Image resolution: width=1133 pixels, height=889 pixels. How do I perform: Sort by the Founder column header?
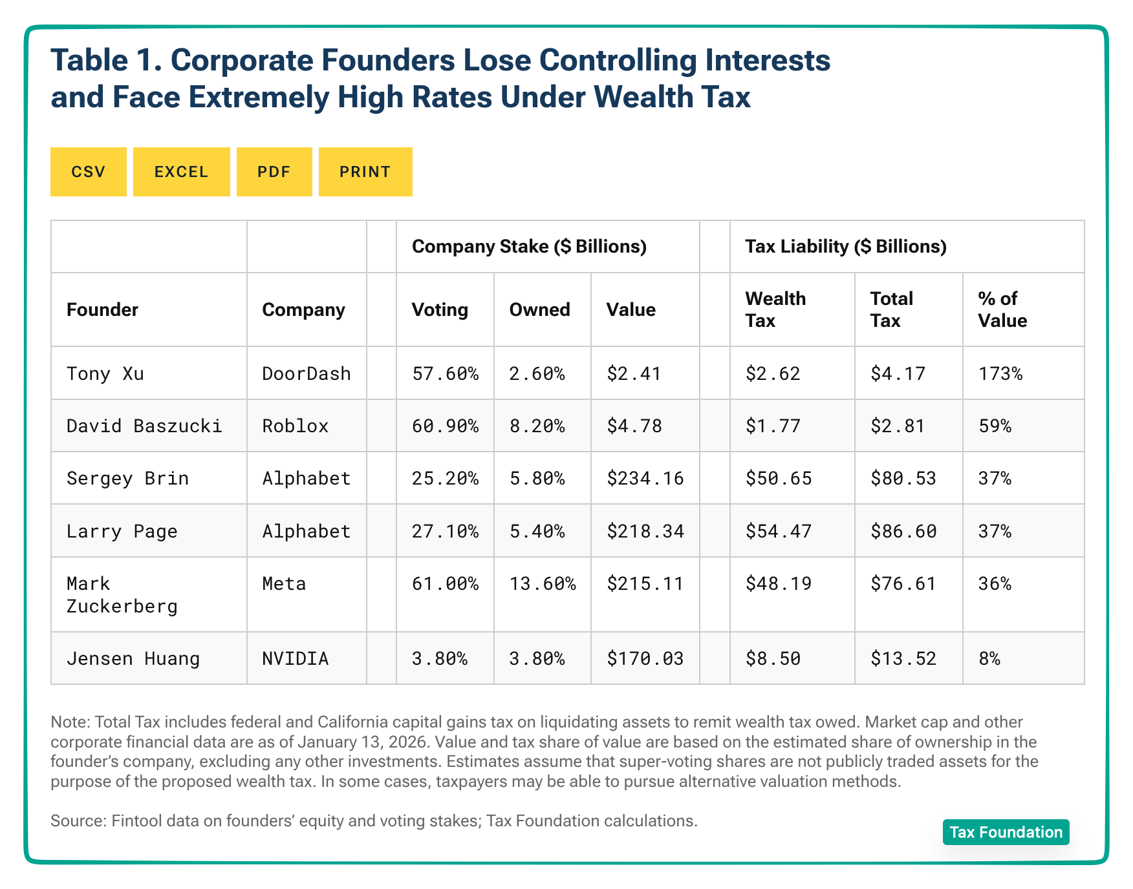[x=103, y=309]
